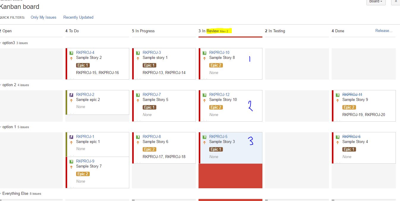Open issue RKPROJ-1
400x201 pixels.
pyautogui.click(x=85, y=136)
